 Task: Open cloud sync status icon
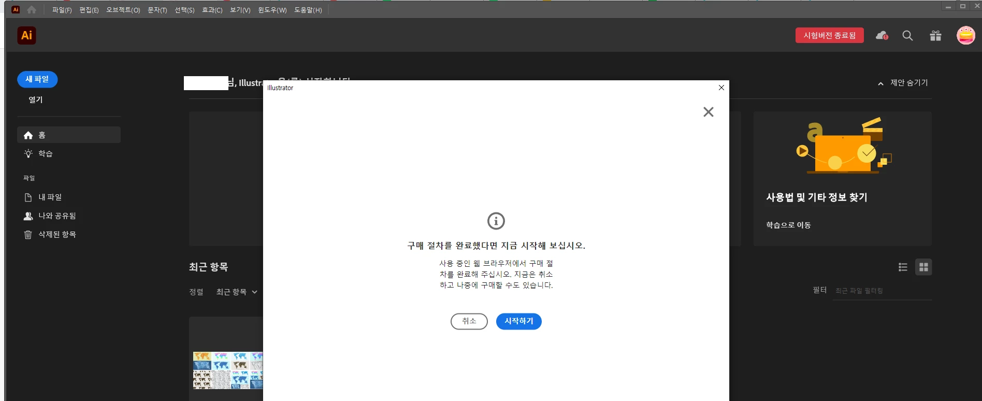882,36
